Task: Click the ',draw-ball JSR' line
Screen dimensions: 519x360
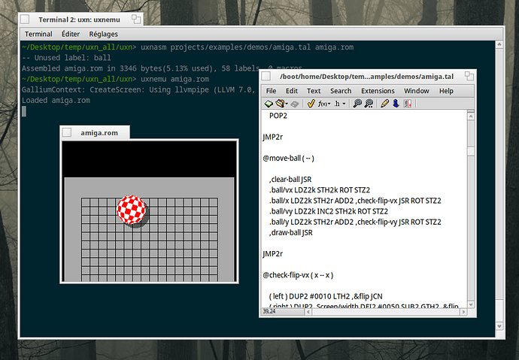Action: pyautogui.click(x=291, y=232)
